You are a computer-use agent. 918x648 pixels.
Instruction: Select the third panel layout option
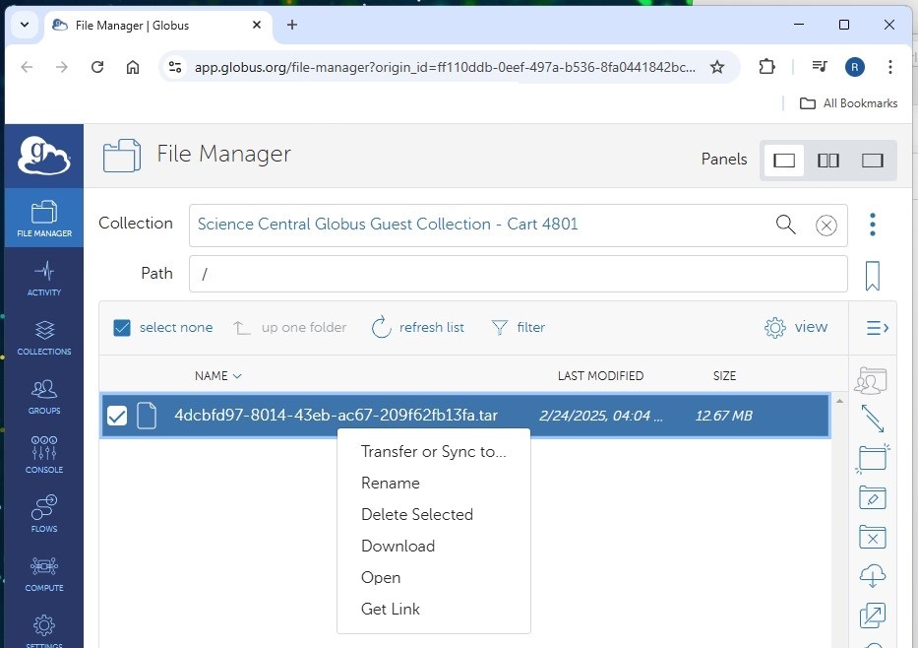[872, 160]
